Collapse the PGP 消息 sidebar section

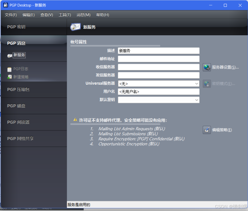pos(34,43)
